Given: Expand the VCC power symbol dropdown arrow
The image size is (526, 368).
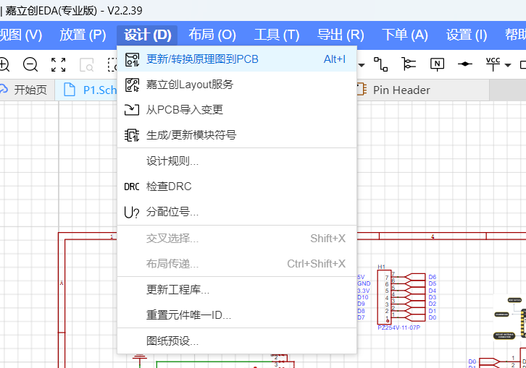Looking at the screenshot, I should click(x=508, y=65).
